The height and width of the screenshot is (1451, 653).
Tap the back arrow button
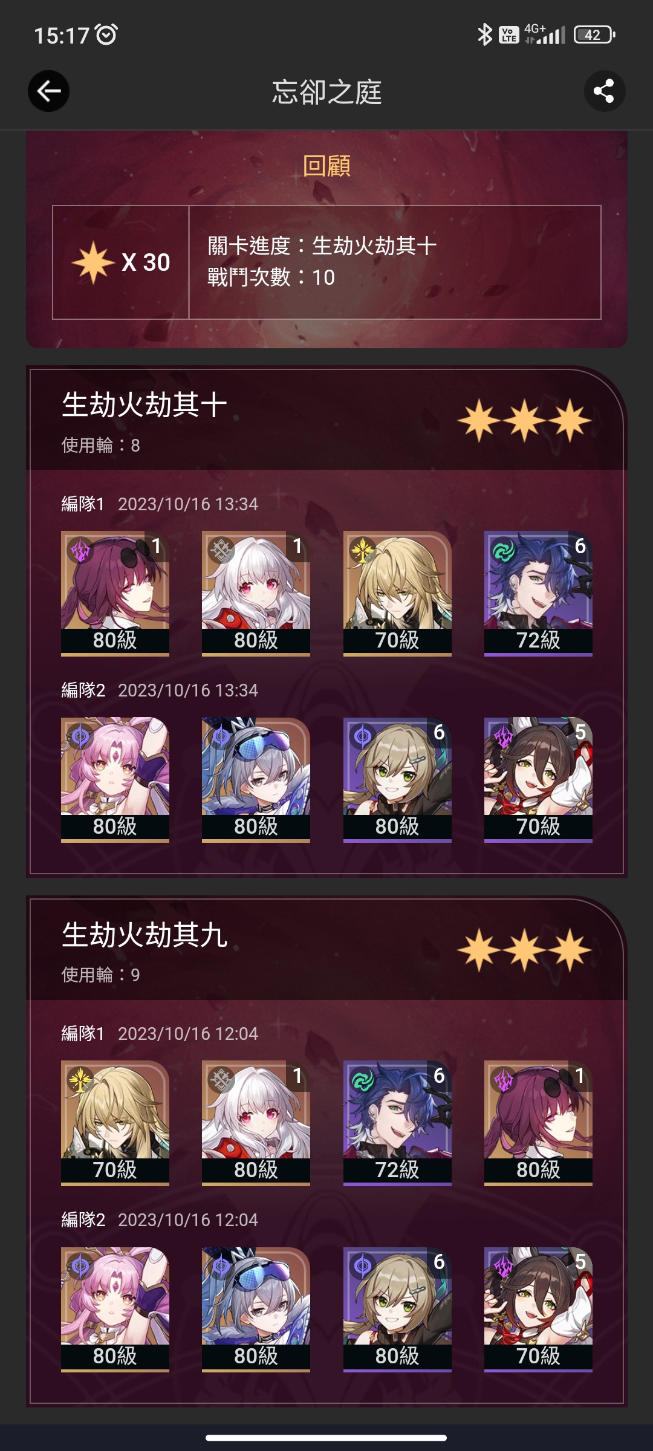tap(48, 91)
